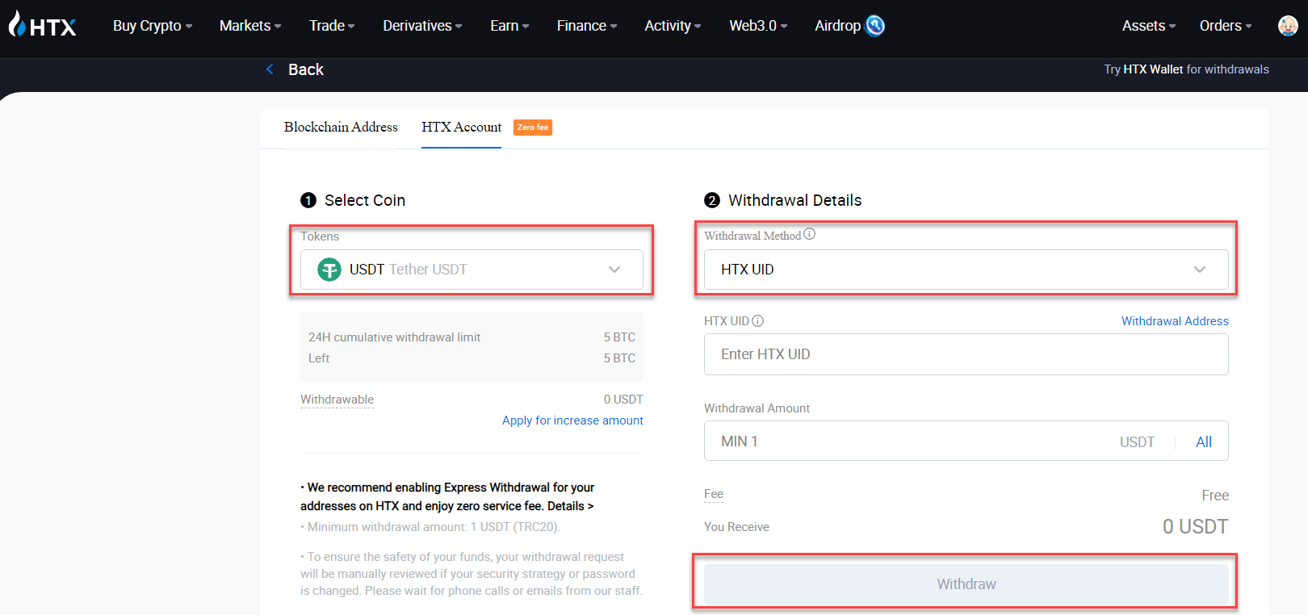This screenshot has height=615, width=1308.
Task: Open the Earn menu
Action: coord(509,26)
